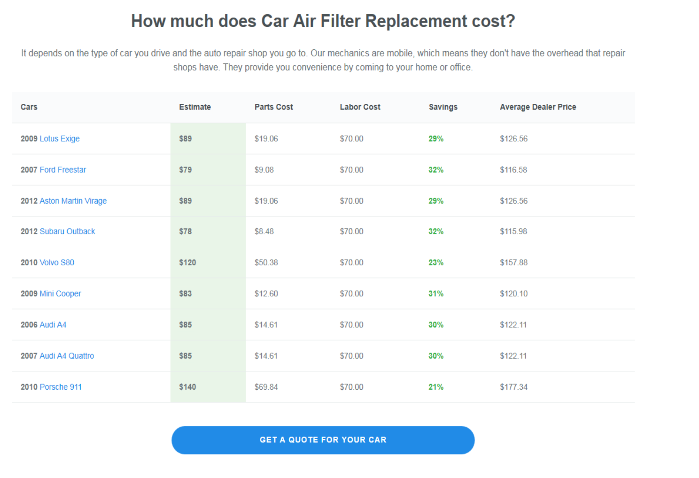Image resolution: width=699 pixels, height=478 pixels.
Task: Open the 2012 Subaru Outback link
Action: 67,231
